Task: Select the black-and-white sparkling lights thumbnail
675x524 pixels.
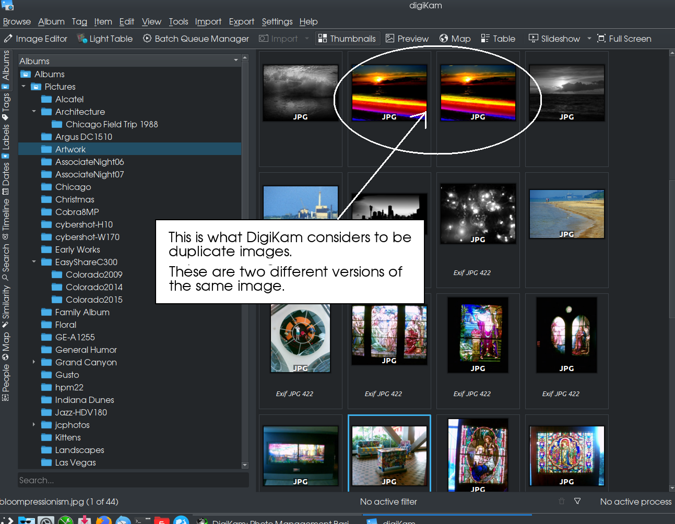Action: tap(478, 213)
